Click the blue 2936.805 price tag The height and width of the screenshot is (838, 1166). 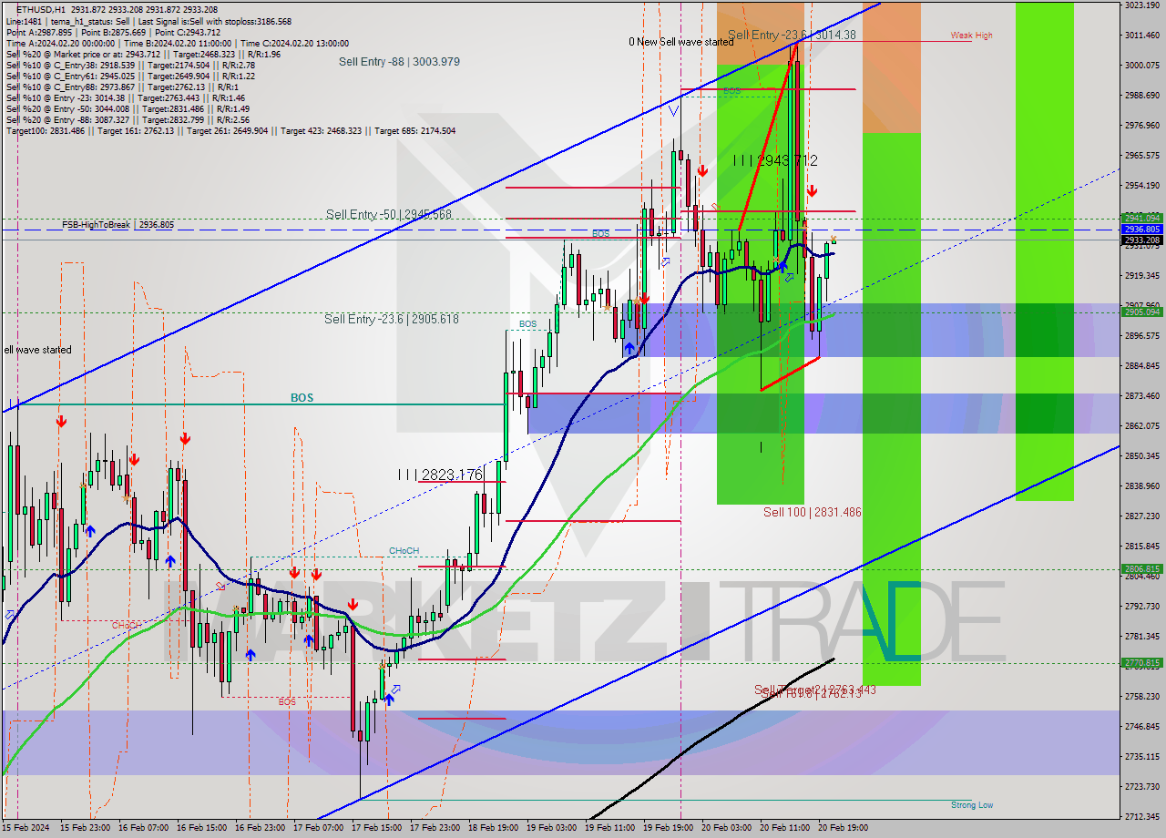1141,230
